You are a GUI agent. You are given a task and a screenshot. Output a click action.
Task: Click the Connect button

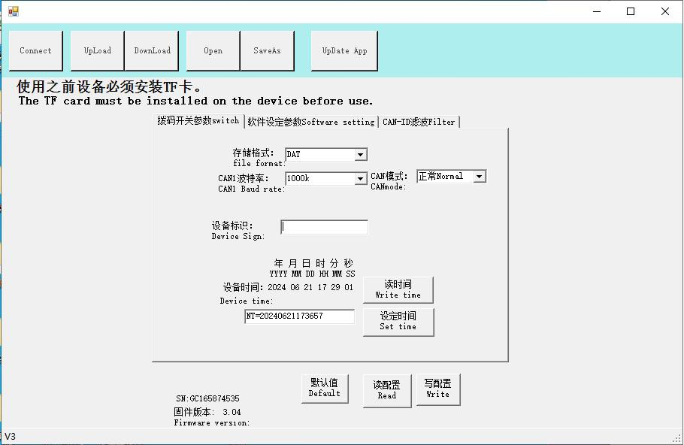coord(36,51)
